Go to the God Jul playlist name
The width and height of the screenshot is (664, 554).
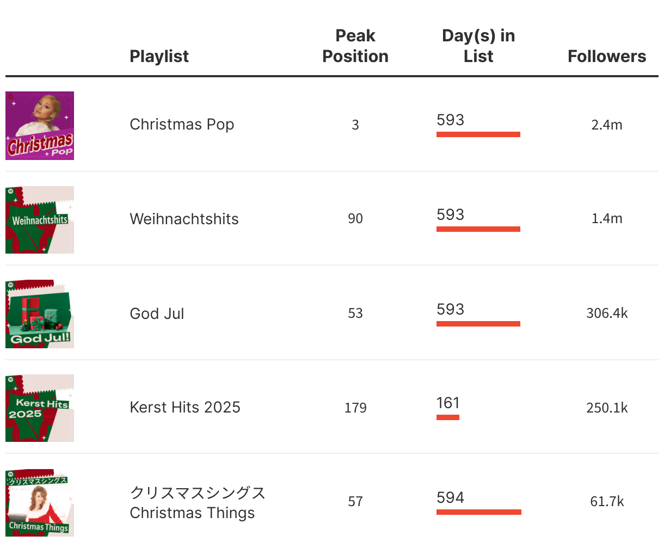click(157, 313)
